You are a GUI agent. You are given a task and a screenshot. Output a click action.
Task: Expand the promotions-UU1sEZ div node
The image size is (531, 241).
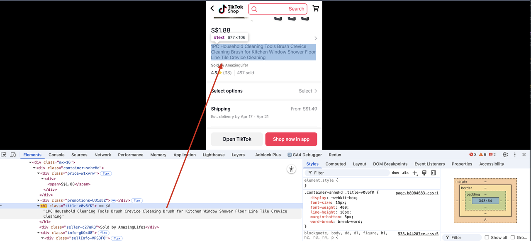point(39,200)
